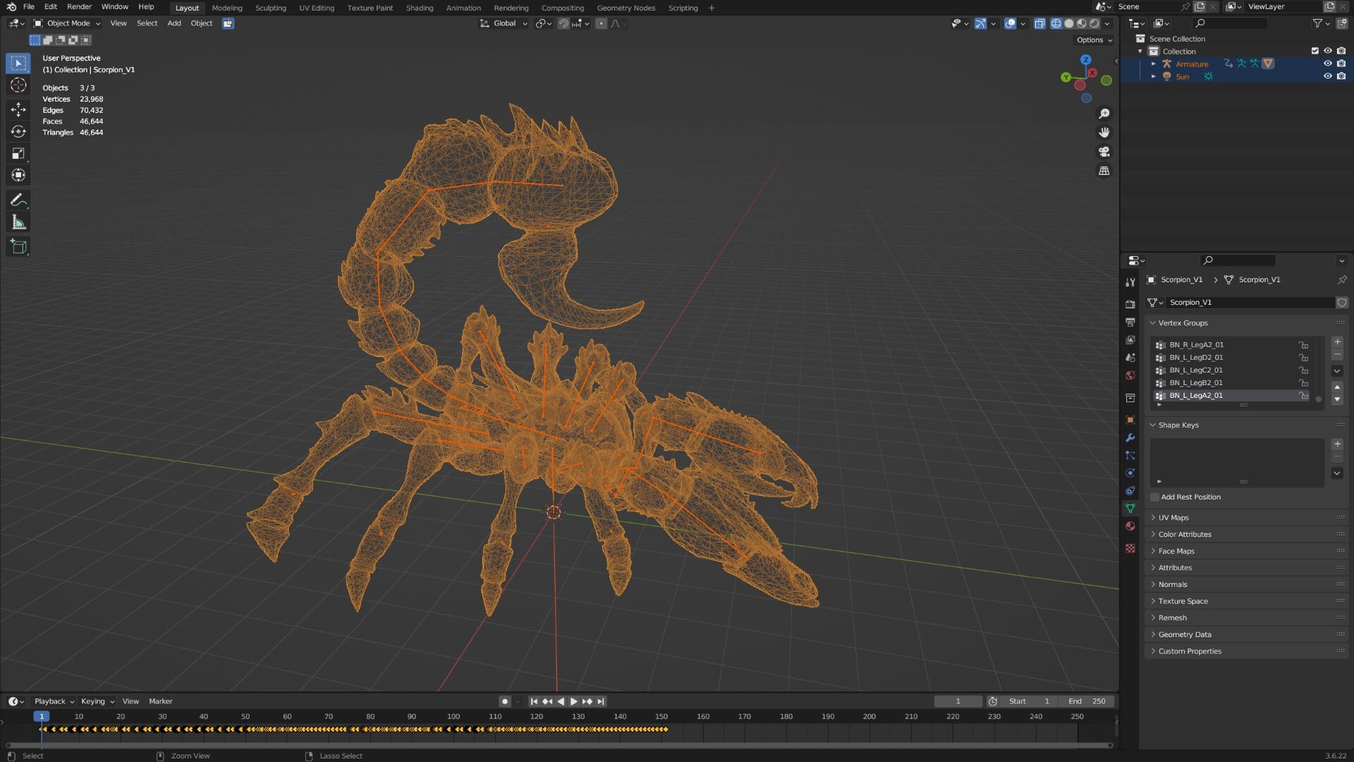
Task: Click the pan view hand icon
Action: coord(1104,133)
